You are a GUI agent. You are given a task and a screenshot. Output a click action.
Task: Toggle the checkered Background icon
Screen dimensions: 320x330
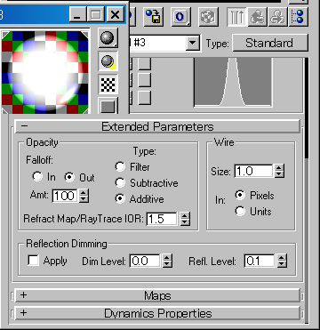pos(108,85)
